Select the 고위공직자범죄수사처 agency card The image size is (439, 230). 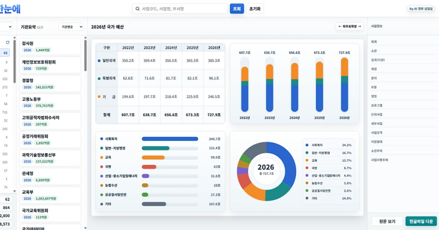pyautogui.click(x=50, y=121)
